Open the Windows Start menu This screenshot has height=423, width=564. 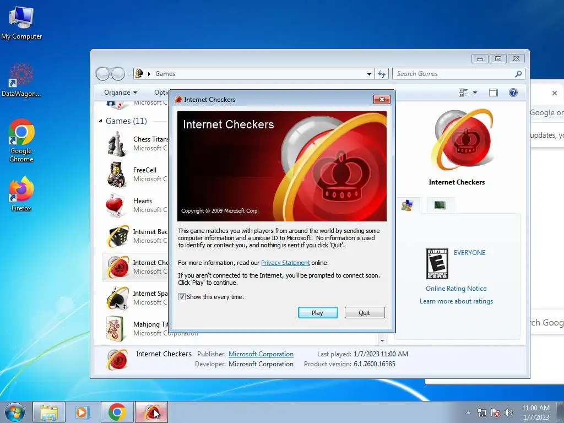pyautogui.click(x=14, y=412)
